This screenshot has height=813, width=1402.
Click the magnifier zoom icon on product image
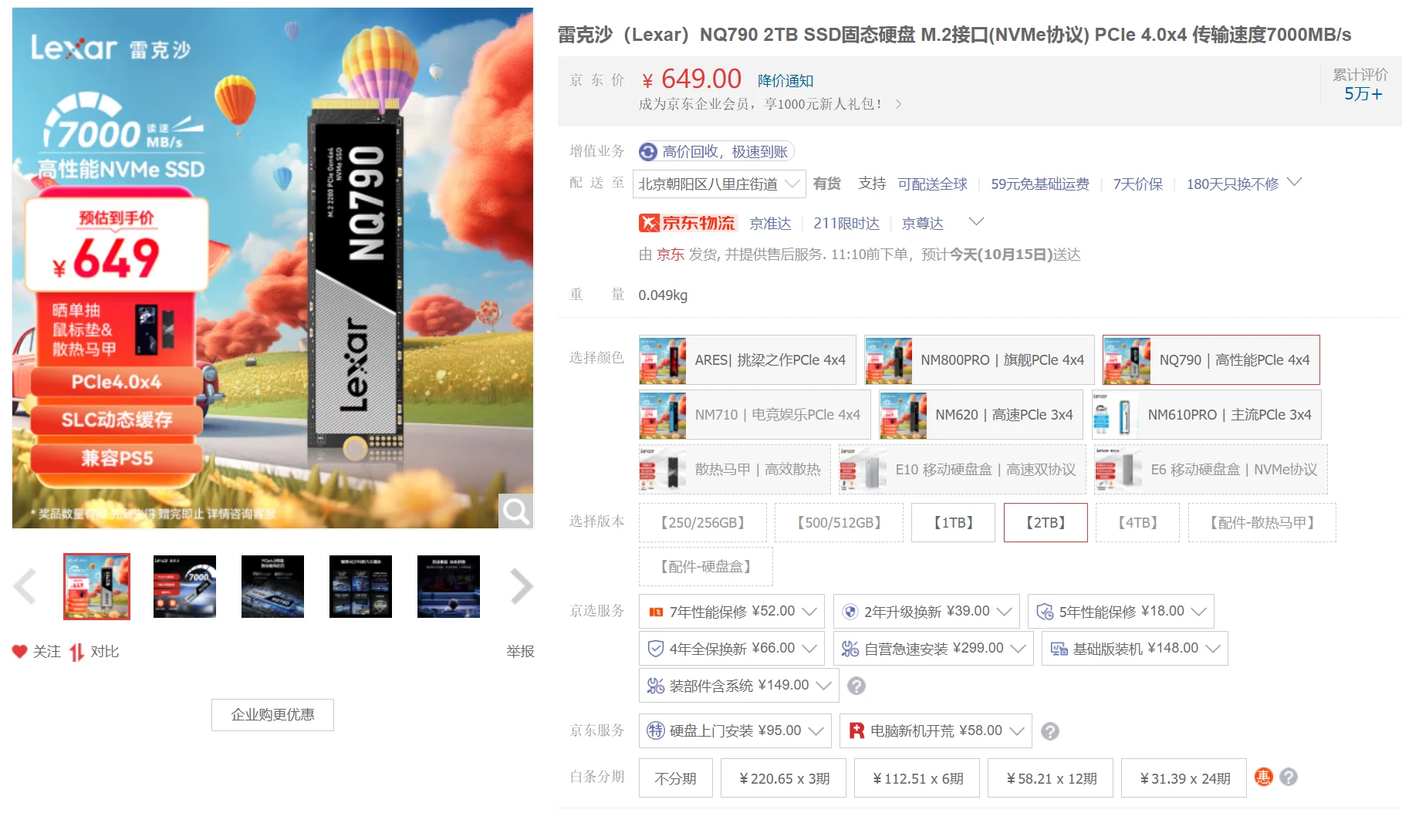pos(515,511)
